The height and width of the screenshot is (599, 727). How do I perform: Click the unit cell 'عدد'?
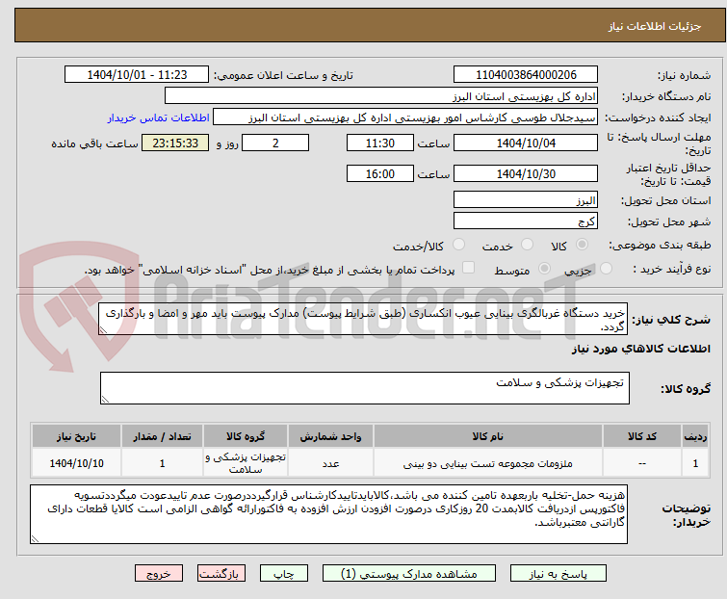330,463
